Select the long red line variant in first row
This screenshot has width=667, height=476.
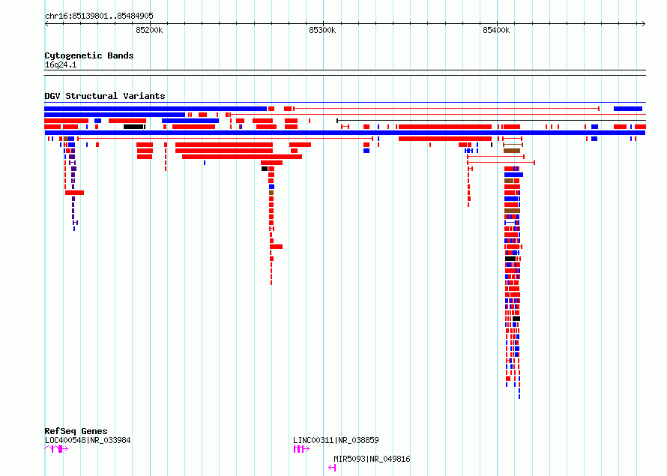446,109
